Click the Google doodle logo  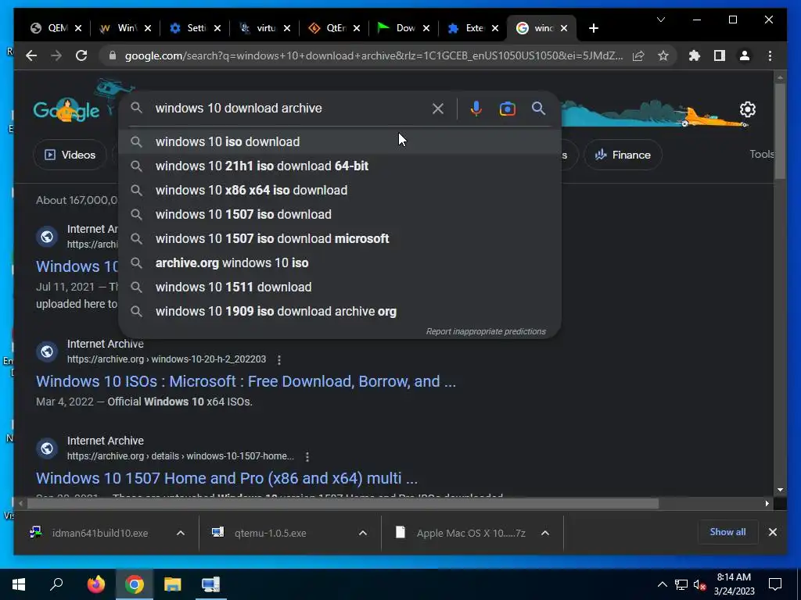tap(66, 109)
